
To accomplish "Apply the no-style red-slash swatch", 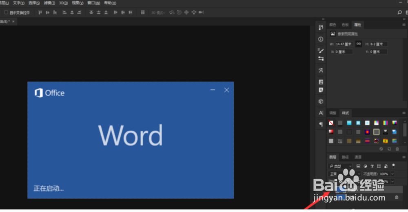I will point(331,123).
